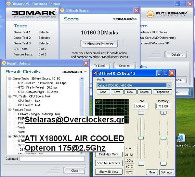Click the Core clock value field 680.40
Viewport: 195px width, 177px height.
[141, 106]
